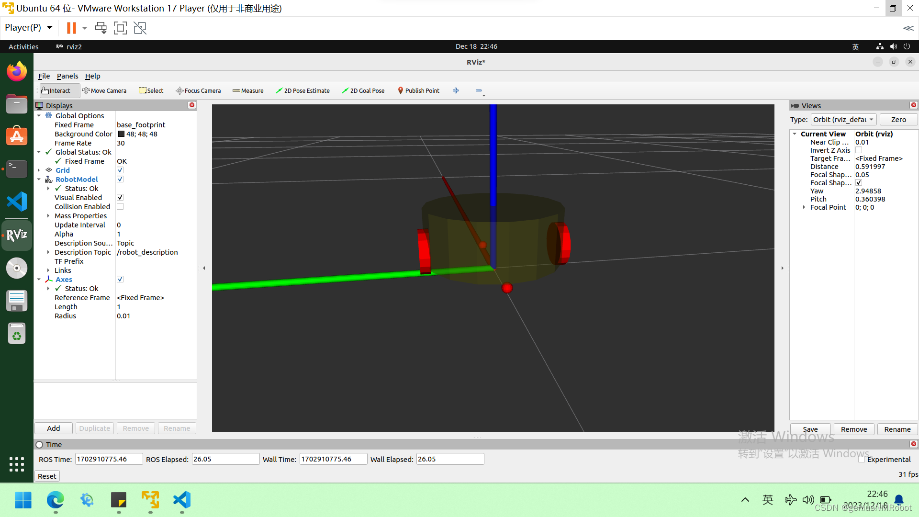919x517 pixels.
Task: Disable the Grid display checkbox
Action: click(120, 170)
